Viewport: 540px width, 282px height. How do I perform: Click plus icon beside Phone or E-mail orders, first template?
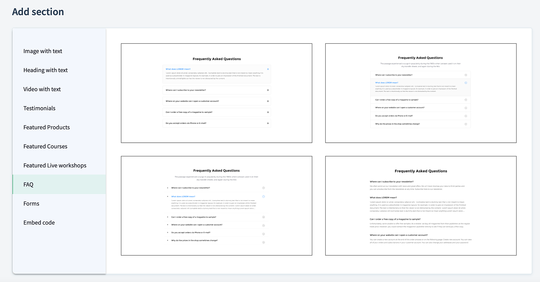[x=268, y=123]
